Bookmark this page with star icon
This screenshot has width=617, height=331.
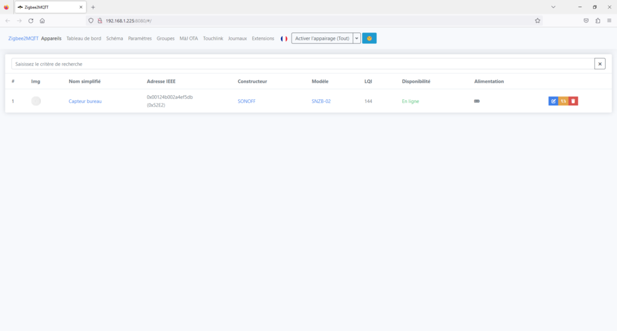(537, 20)
